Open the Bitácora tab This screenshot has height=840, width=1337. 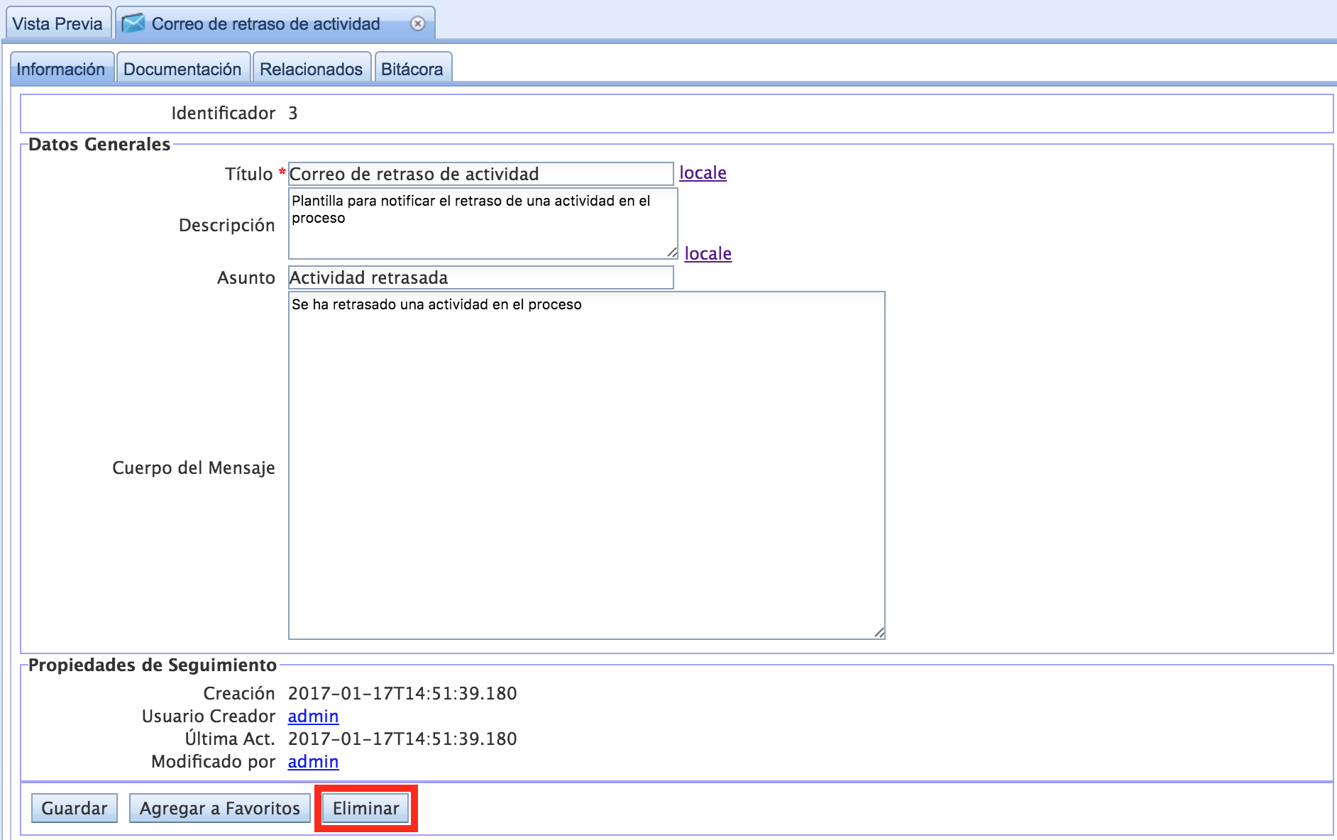click(x=412, y=69)
